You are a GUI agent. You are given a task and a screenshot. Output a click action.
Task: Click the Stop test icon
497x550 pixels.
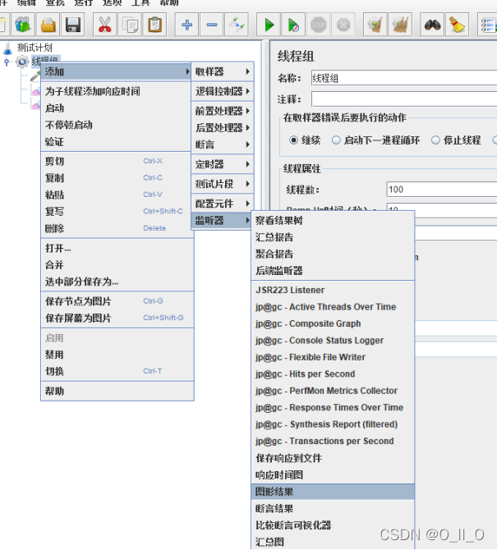319,25
